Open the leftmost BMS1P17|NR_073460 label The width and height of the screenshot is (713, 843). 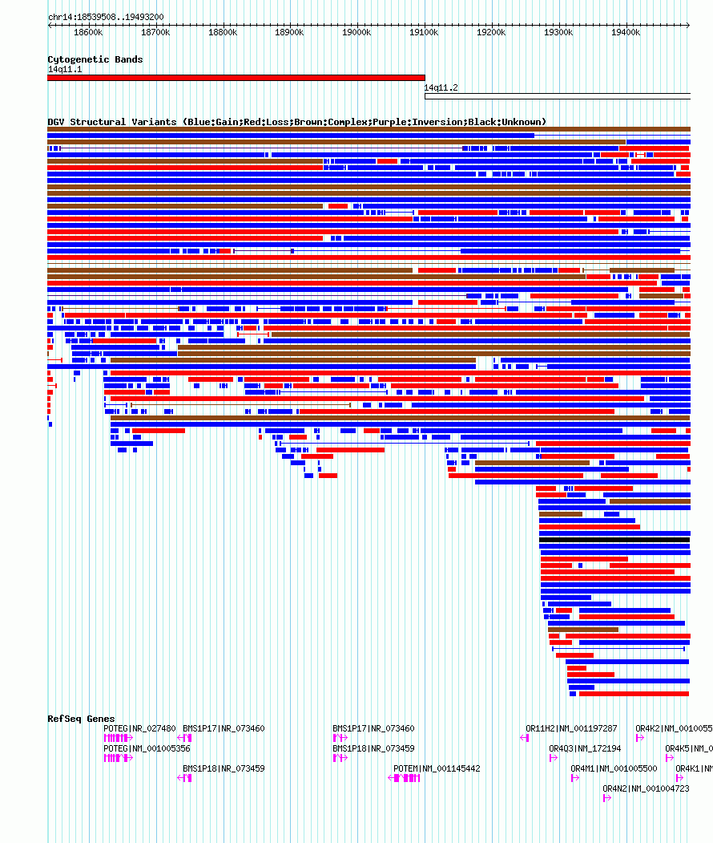coord(224,728)
